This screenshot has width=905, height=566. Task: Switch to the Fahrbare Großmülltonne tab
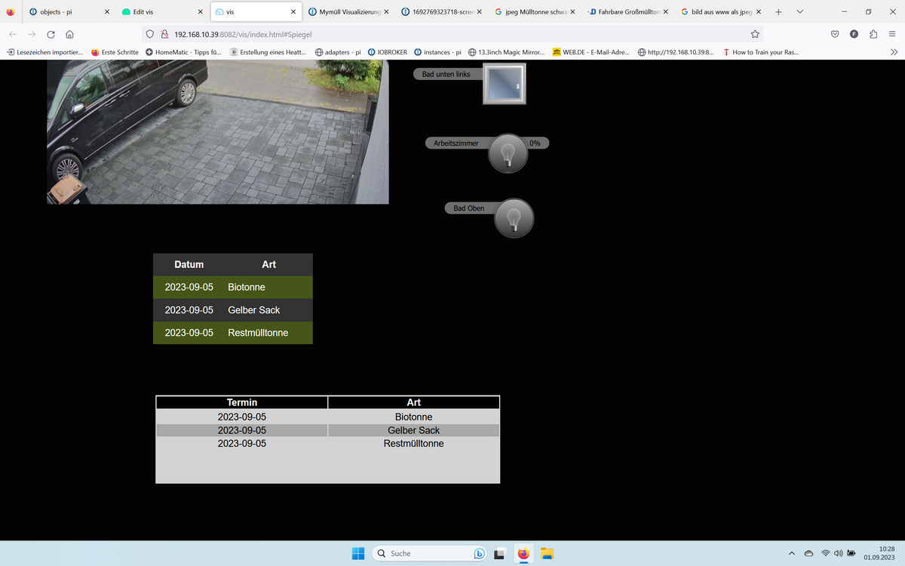click(x=627, y=12)
